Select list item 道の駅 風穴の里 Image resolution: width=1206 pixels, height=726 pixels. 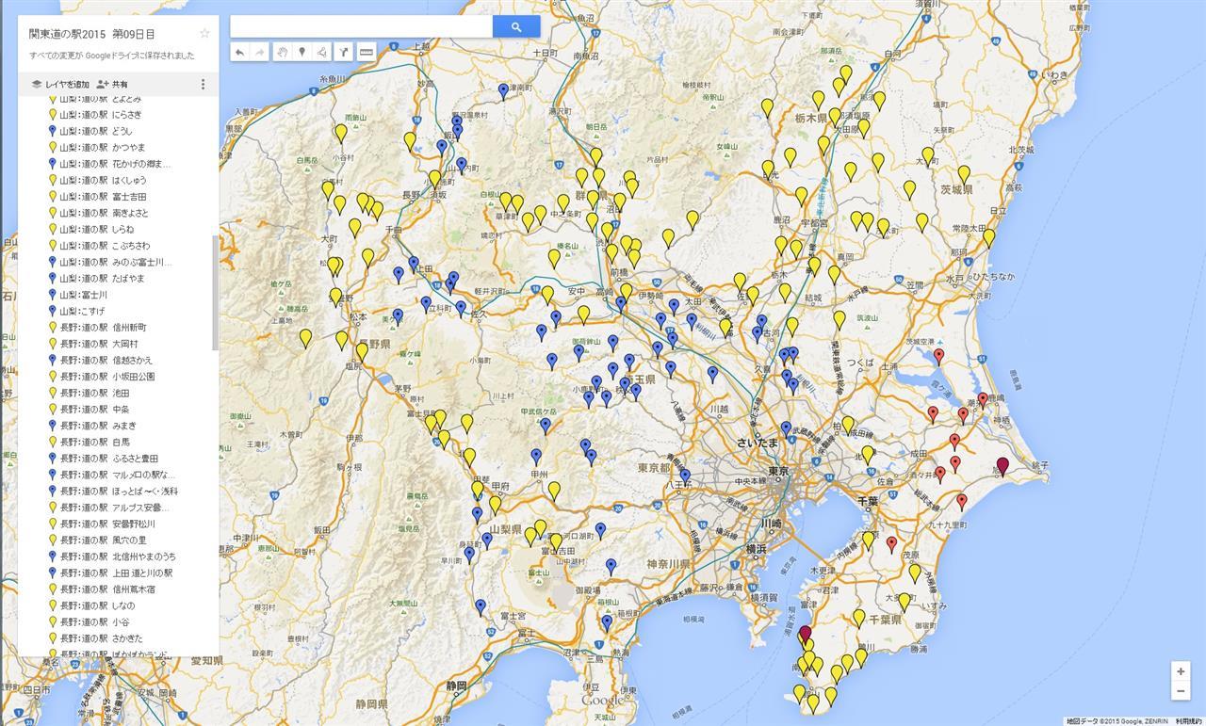[104, 540]
